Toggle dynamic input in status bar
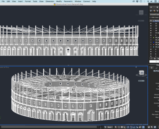 137,127
